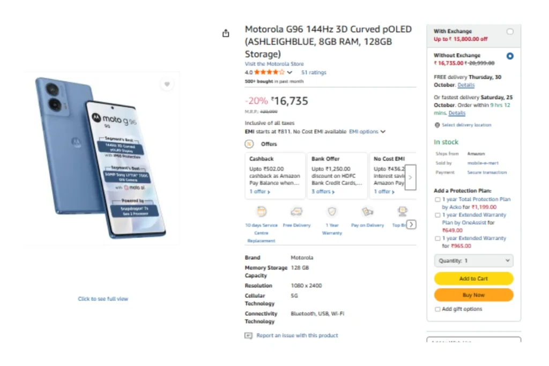This screenshot has height=366, width=549.
Task: Click the Pay on Delivery icon
Action: [x=367, y=212]
